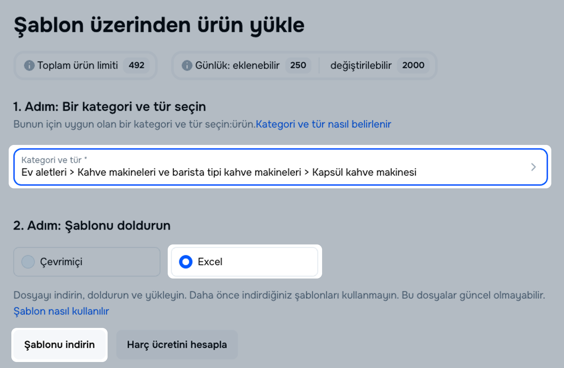Click the 'Kapsül kahve makinesi' category path text
The height and width of the screenshot is (368, 564).
click(364, 172)
